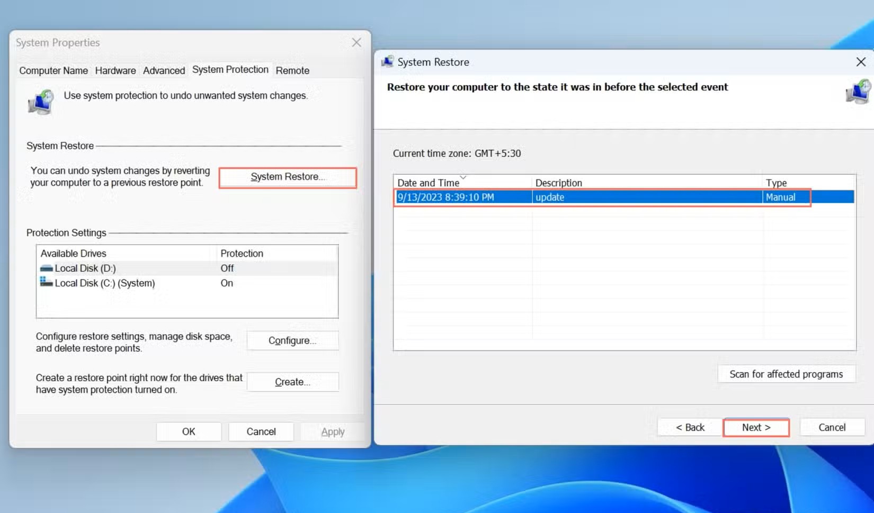Go Back in the System Restore wizard
The height and width of the screenshot is (513, 874).
point(689,427)
